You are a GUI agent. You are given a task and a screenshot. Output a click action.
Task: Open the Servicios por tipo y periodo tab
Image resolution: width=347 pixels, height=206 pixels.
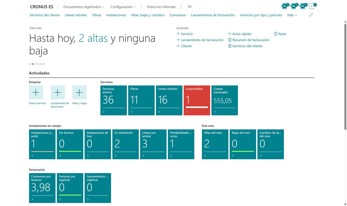(x=261, y=15)
